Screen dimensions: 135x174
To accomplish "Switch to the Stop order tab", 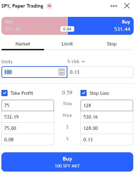I will click(112, 44).
